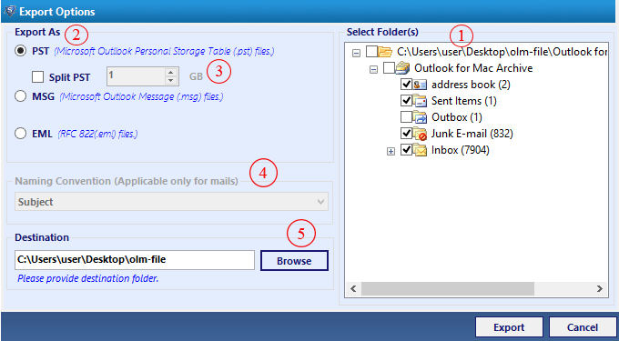
Task: Select 'Outlook for Mac Archive' tree label
Action: [473, 68]
